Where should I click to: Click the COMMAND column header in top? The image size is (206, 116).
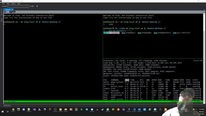(x=115, y=80)
